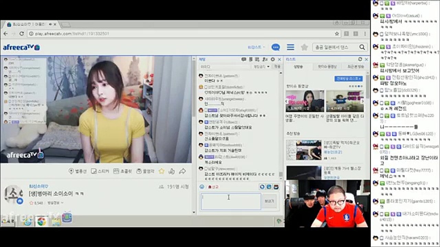440x247 pixels.
Task: Click the 초콜릿 chocolate button
Action: coord(123,171)
